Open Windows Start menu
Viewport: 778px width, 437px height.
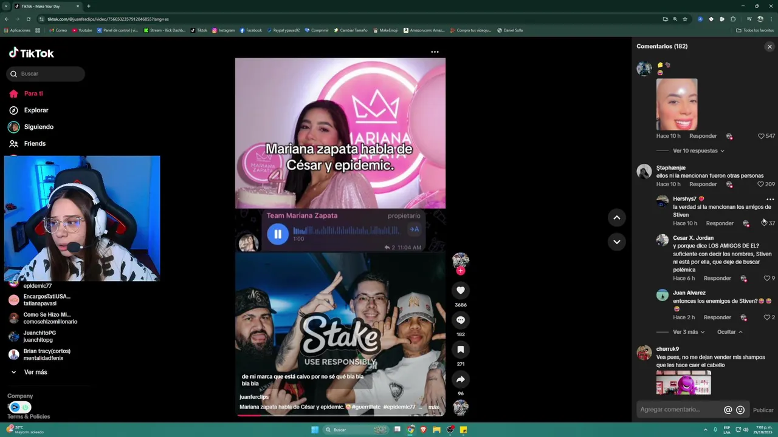pyautogui.click(x=315, y=430)
